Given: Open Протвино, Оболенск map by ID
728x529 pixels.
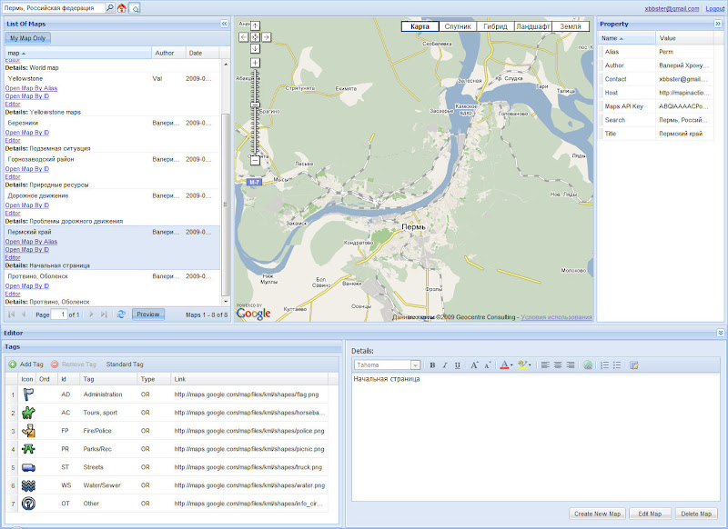Looking at the screenshot, I should (x=27, y=286).
